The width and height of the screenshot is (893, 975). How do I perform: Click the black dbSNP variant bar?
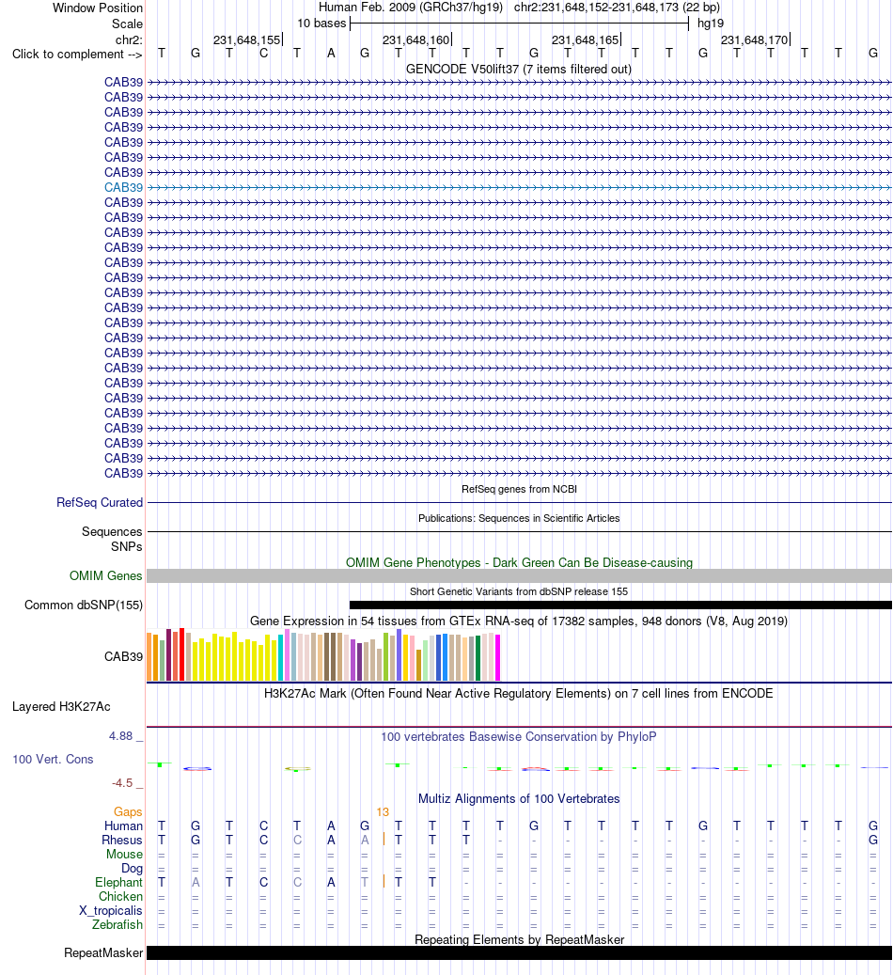(620, 605)
